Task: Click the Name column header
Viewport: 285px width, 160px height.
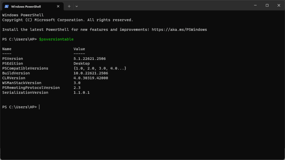Action: click(x=7, y=49)
